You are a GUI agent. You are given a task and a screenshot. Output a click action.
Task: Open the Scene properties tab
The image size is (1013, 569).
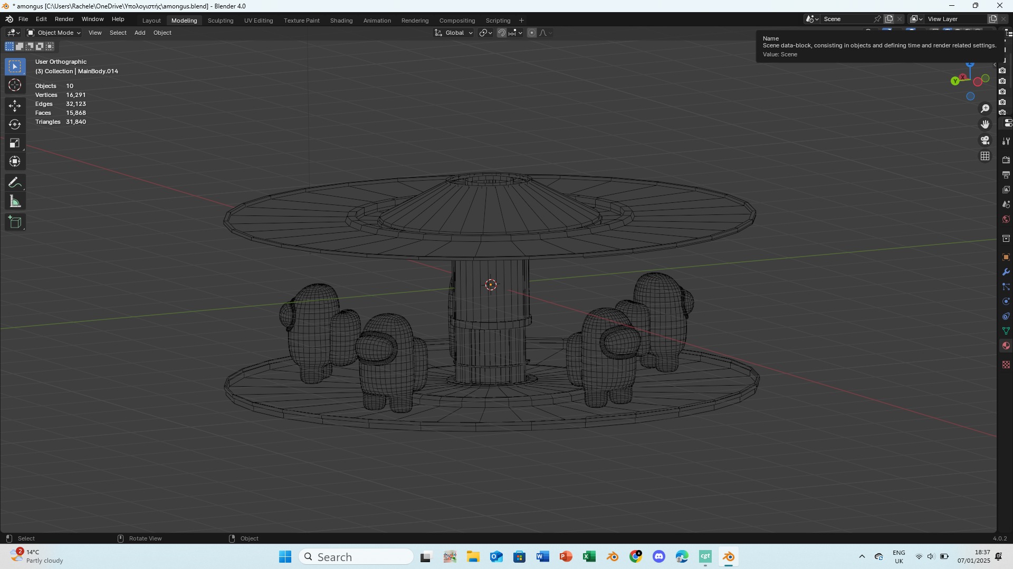click(x=1006, y=204)
